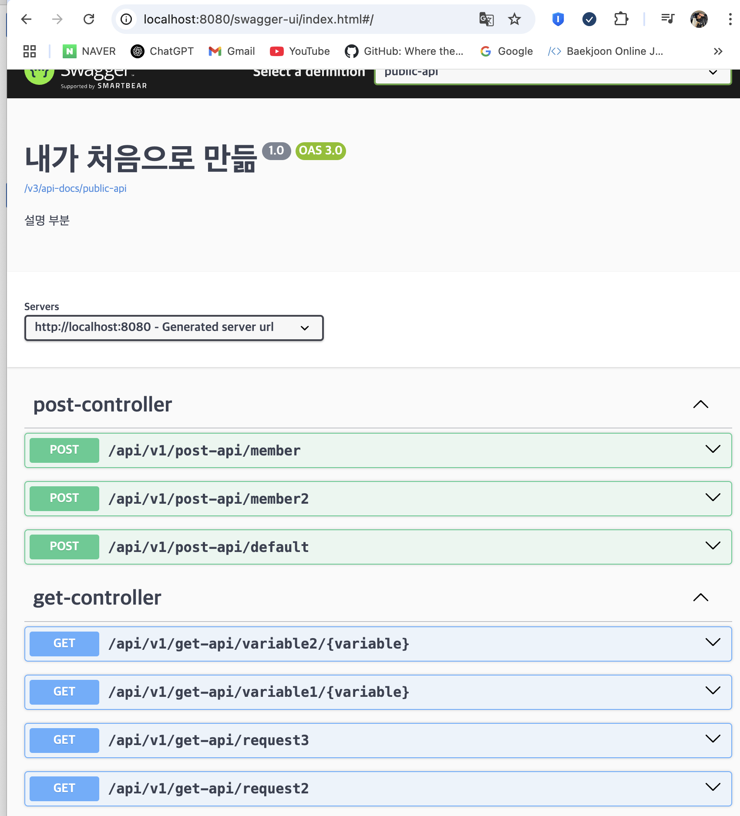Open the Chrome three-dot menu

tap(730, 19)
